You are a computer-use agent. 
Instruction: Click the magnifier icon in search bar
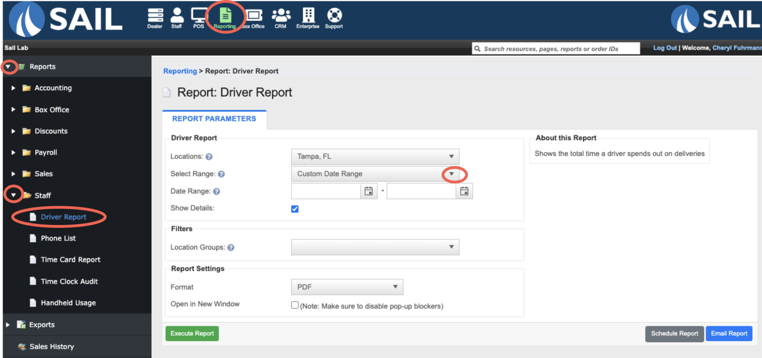click(x=477, y=49)
